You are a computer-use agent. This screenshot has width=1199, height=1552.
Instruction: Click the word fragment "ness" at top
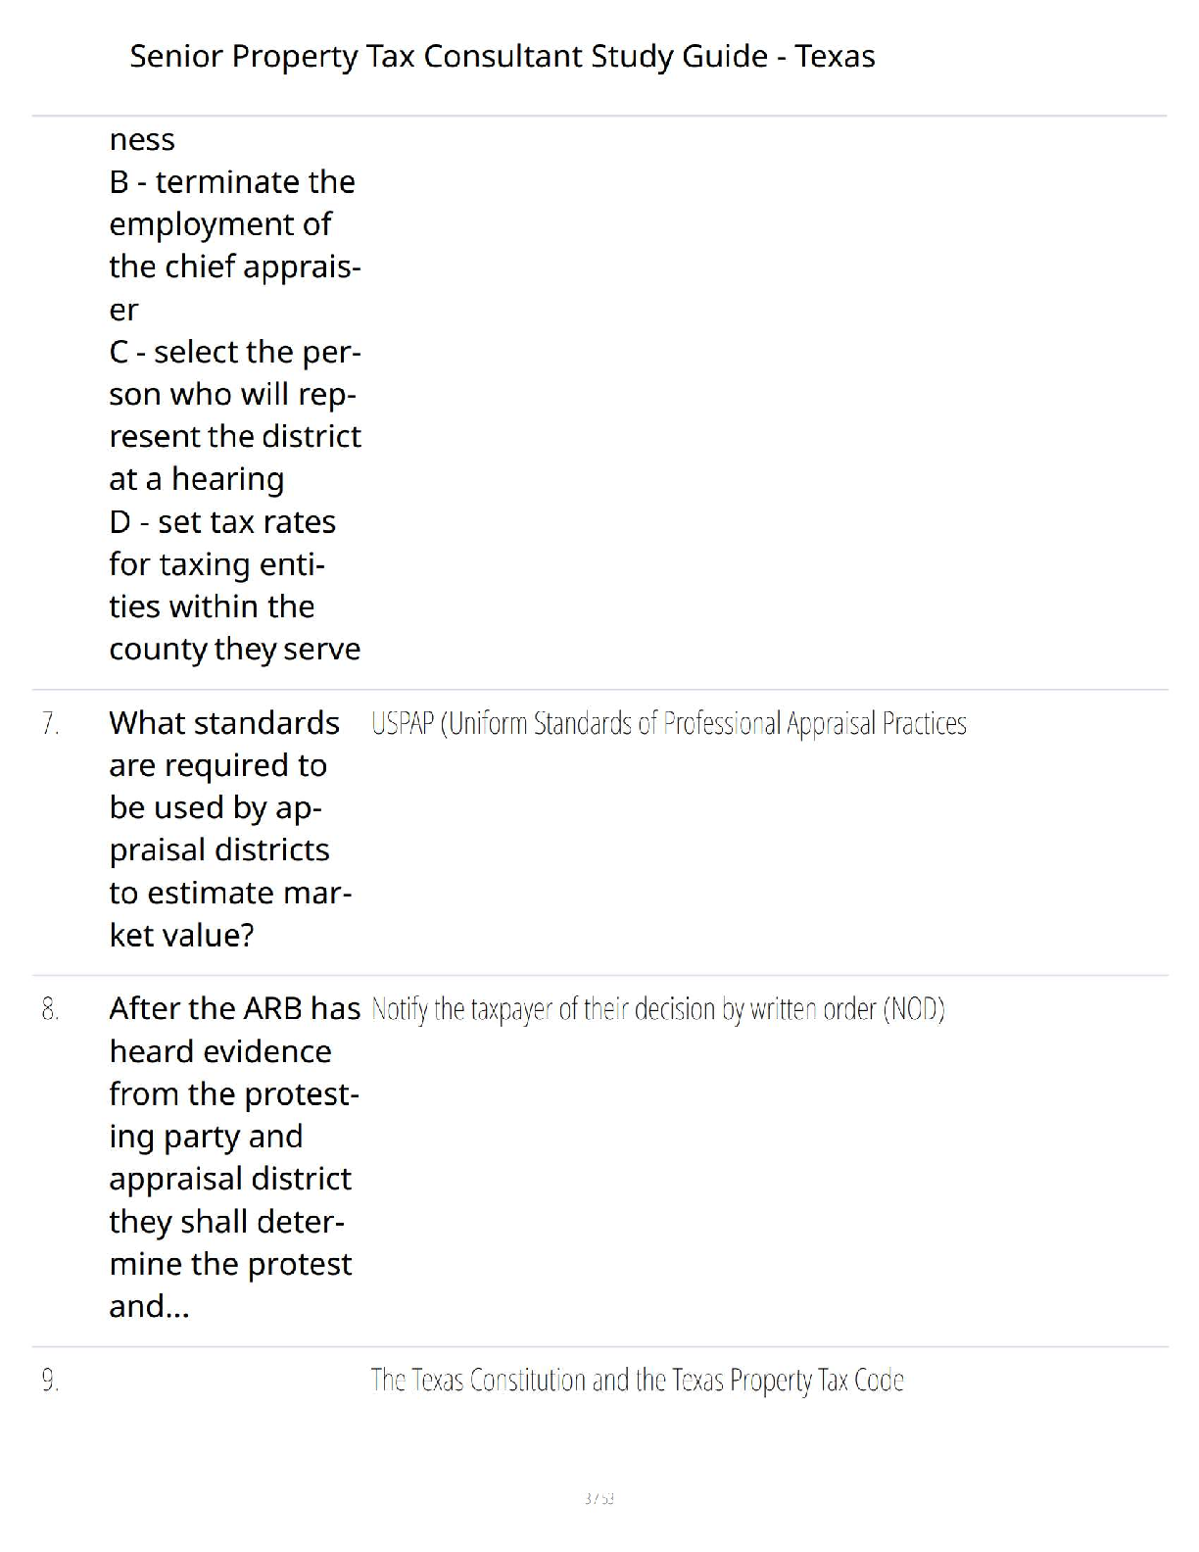point(142,139)
